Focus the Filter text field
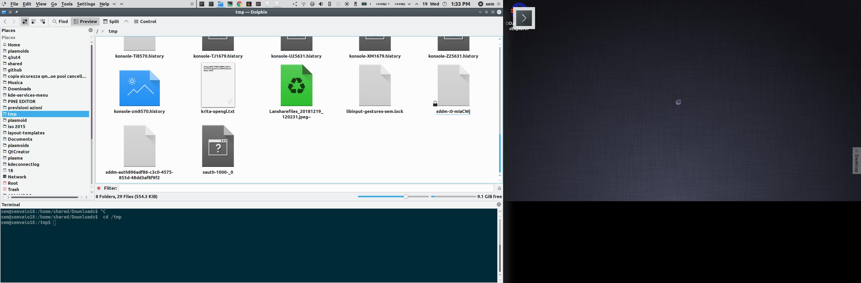Viewport: 861px width, 283px height. click(306, 188)
